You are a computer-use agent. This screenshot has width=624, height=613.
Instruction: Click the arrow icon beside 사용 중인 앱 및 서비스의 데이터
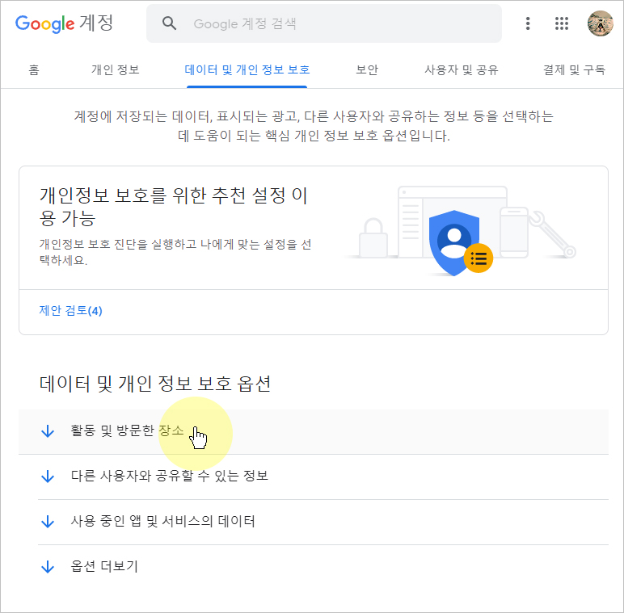48,522
